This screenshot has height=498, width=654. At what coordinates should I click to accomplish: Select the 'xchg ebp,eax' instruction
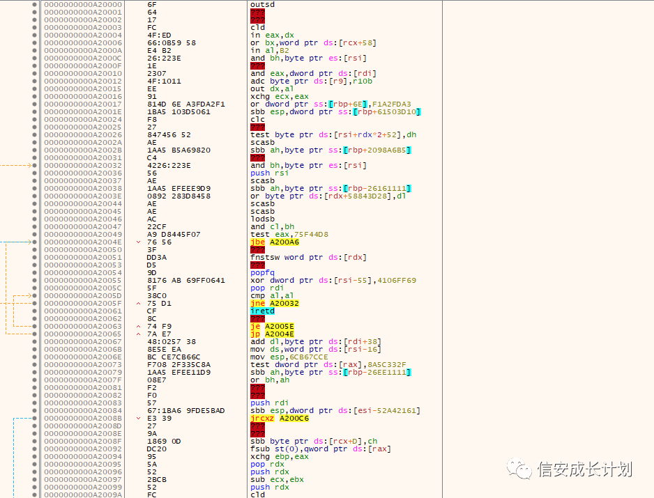click(x=280, y=457)
